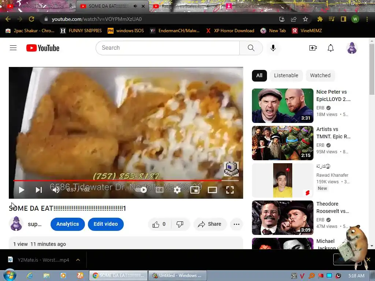Launch Internet Explorer from taskbar
375x281 pixels.
click(x=30, y=276)
